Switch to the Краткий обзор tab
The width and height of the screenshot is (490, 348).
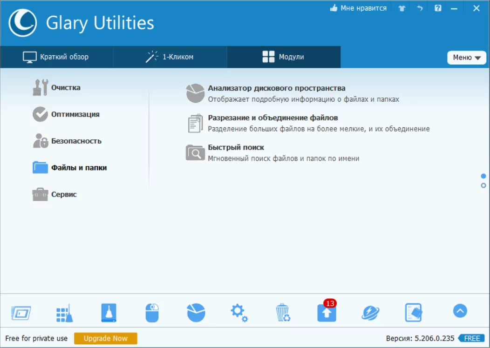[56, 57]
